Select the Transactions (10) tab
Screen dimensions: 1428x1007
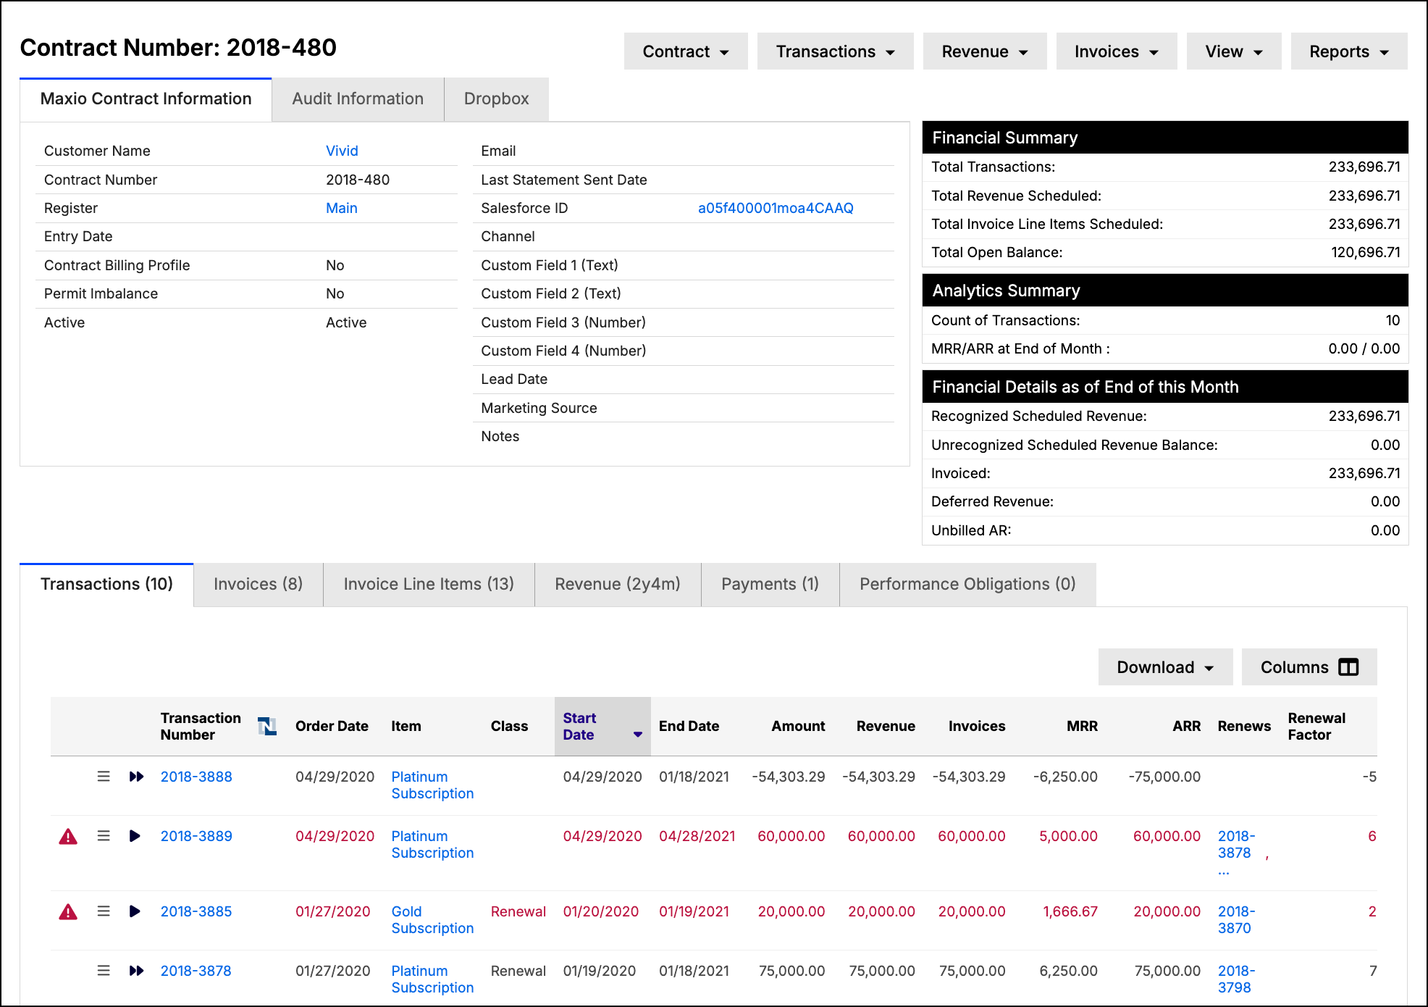pos(106,585)
